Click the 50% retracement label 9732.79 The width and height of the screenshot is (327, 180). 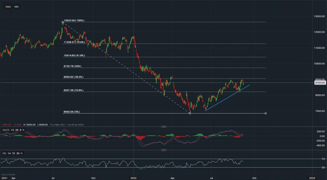[72, 66]
